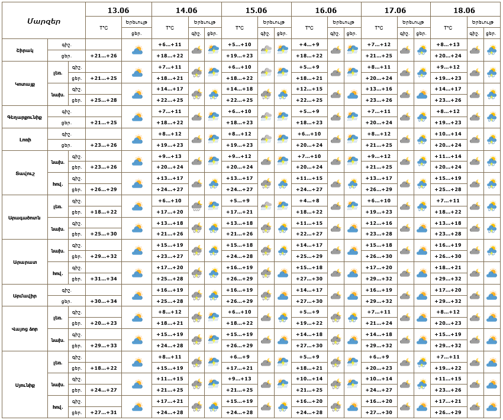The height and width of the screenshot is (420, 503).
Task: Select Տավուշ հով. 18.06 night temperature +15...+19
Action: [448, 178]
